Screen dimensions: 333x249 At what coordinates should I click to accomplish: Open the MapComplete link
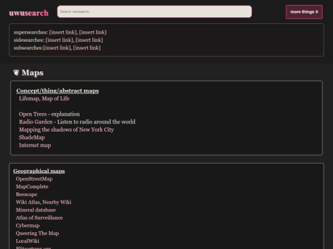32,186
